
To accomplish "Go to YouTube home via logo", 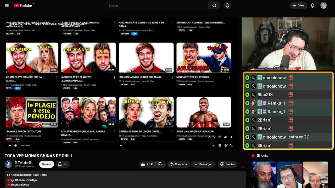I will pyautogui.click(x=23, y=5).
